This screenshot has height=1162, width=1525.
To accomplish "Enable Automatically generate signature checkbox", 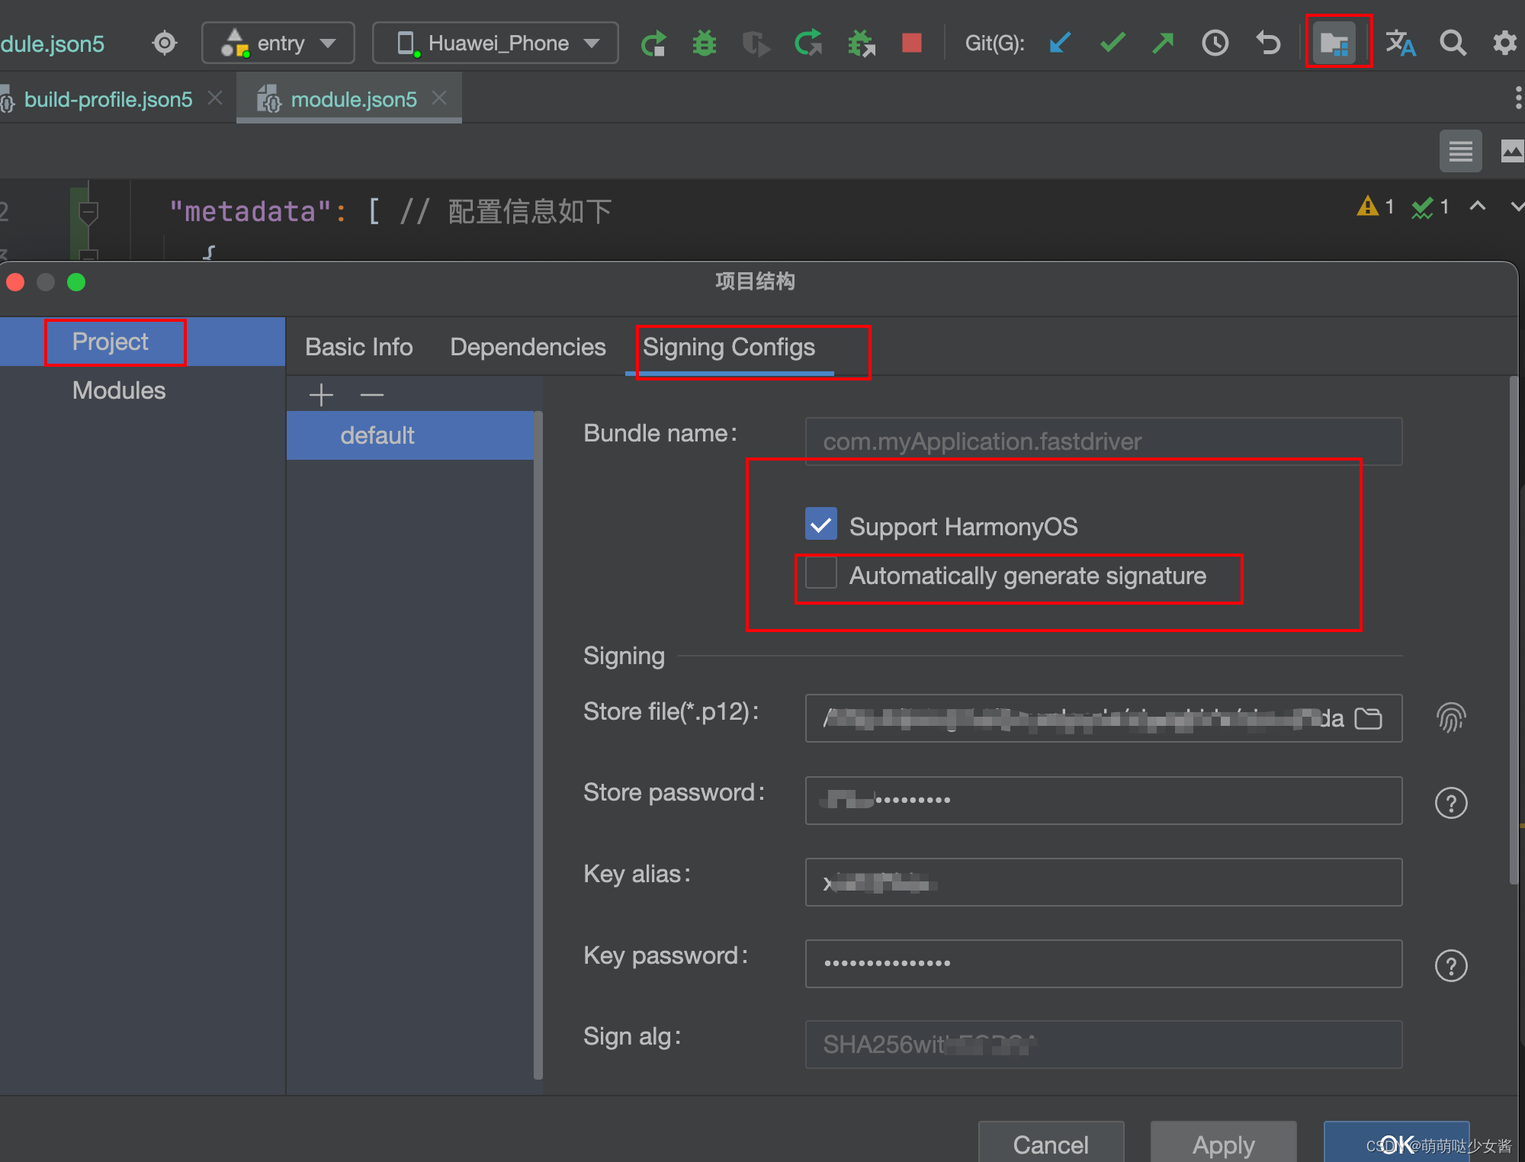I will (x=821, y=573).
